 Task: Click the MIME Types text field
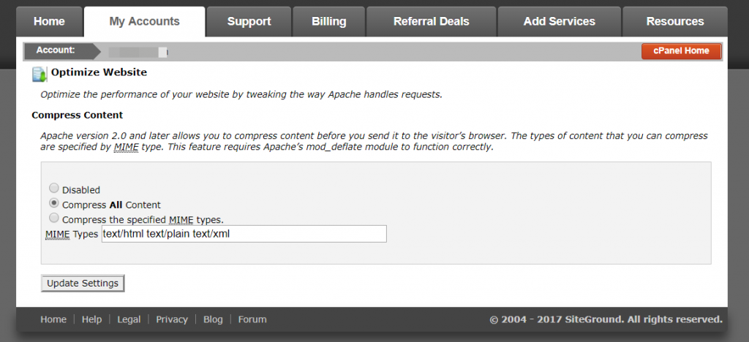pos(244,234)
